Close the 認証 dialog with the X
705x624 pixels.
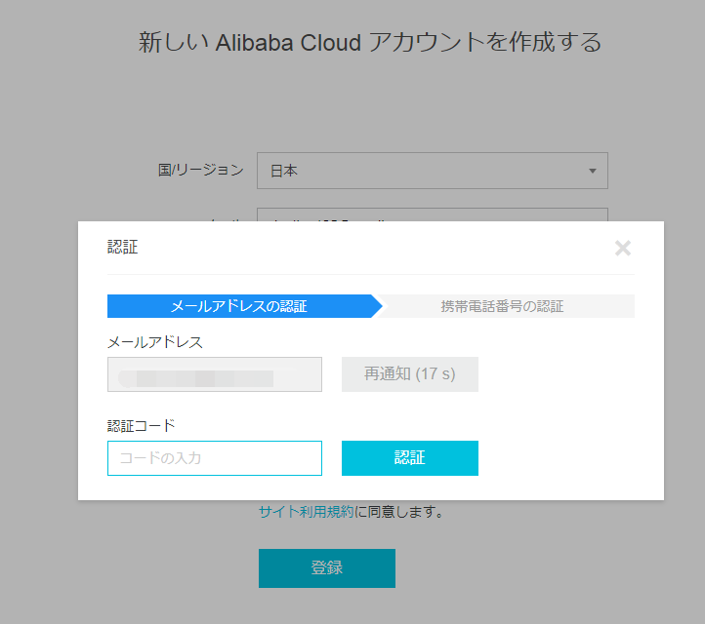pyautogui.click(x=623, y=249)
